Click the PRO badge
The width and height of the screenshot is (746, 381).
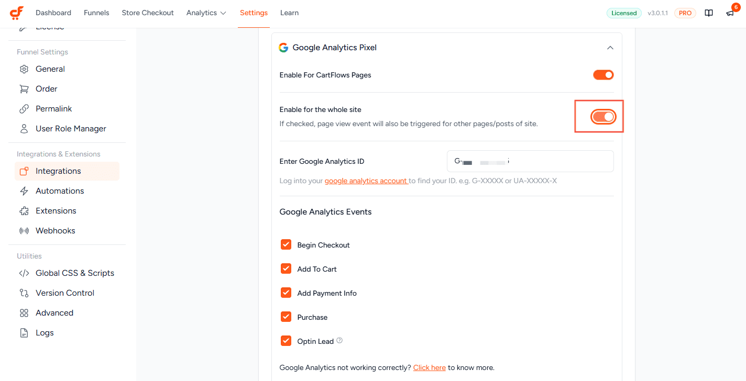coord(685,13)
